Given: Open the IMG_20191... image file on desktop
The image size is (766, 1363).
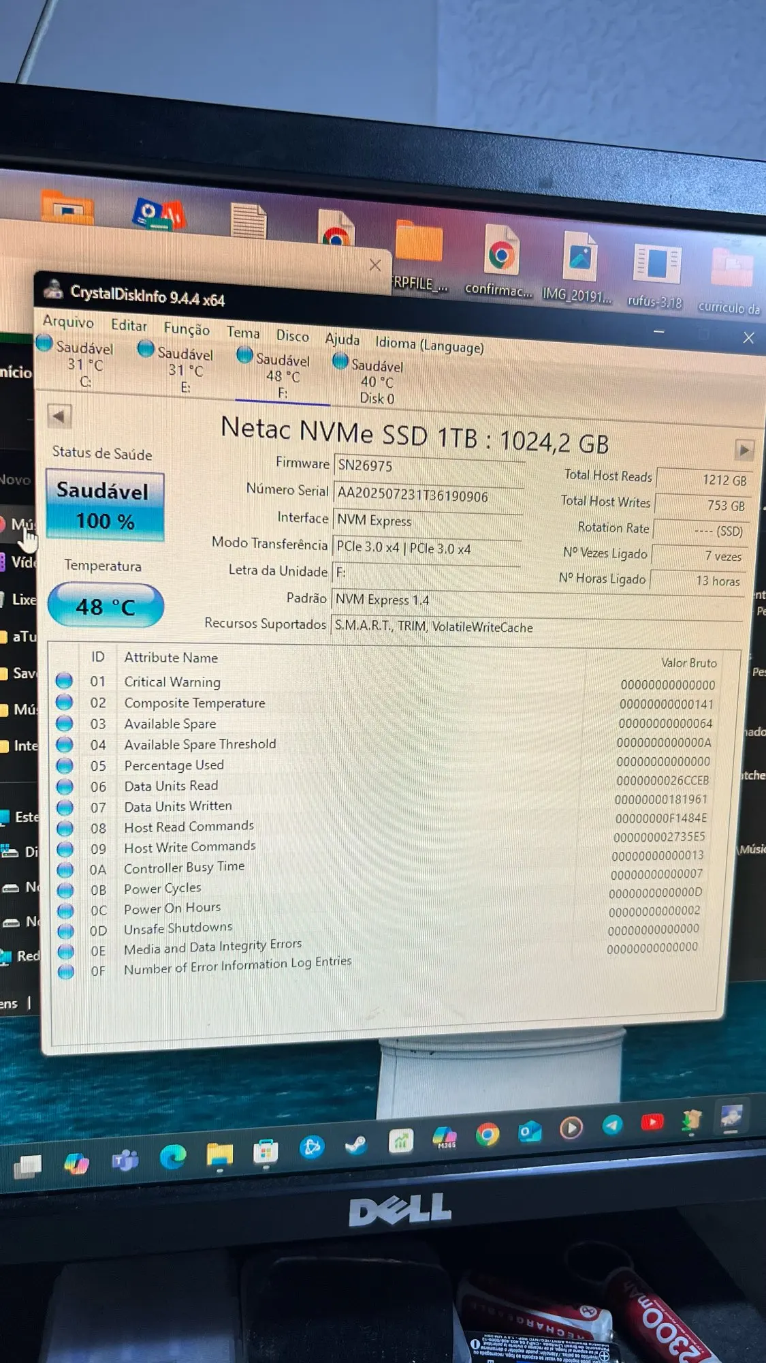Looking at the screenshot, I should pyautogui.click(x=577, y=269).
